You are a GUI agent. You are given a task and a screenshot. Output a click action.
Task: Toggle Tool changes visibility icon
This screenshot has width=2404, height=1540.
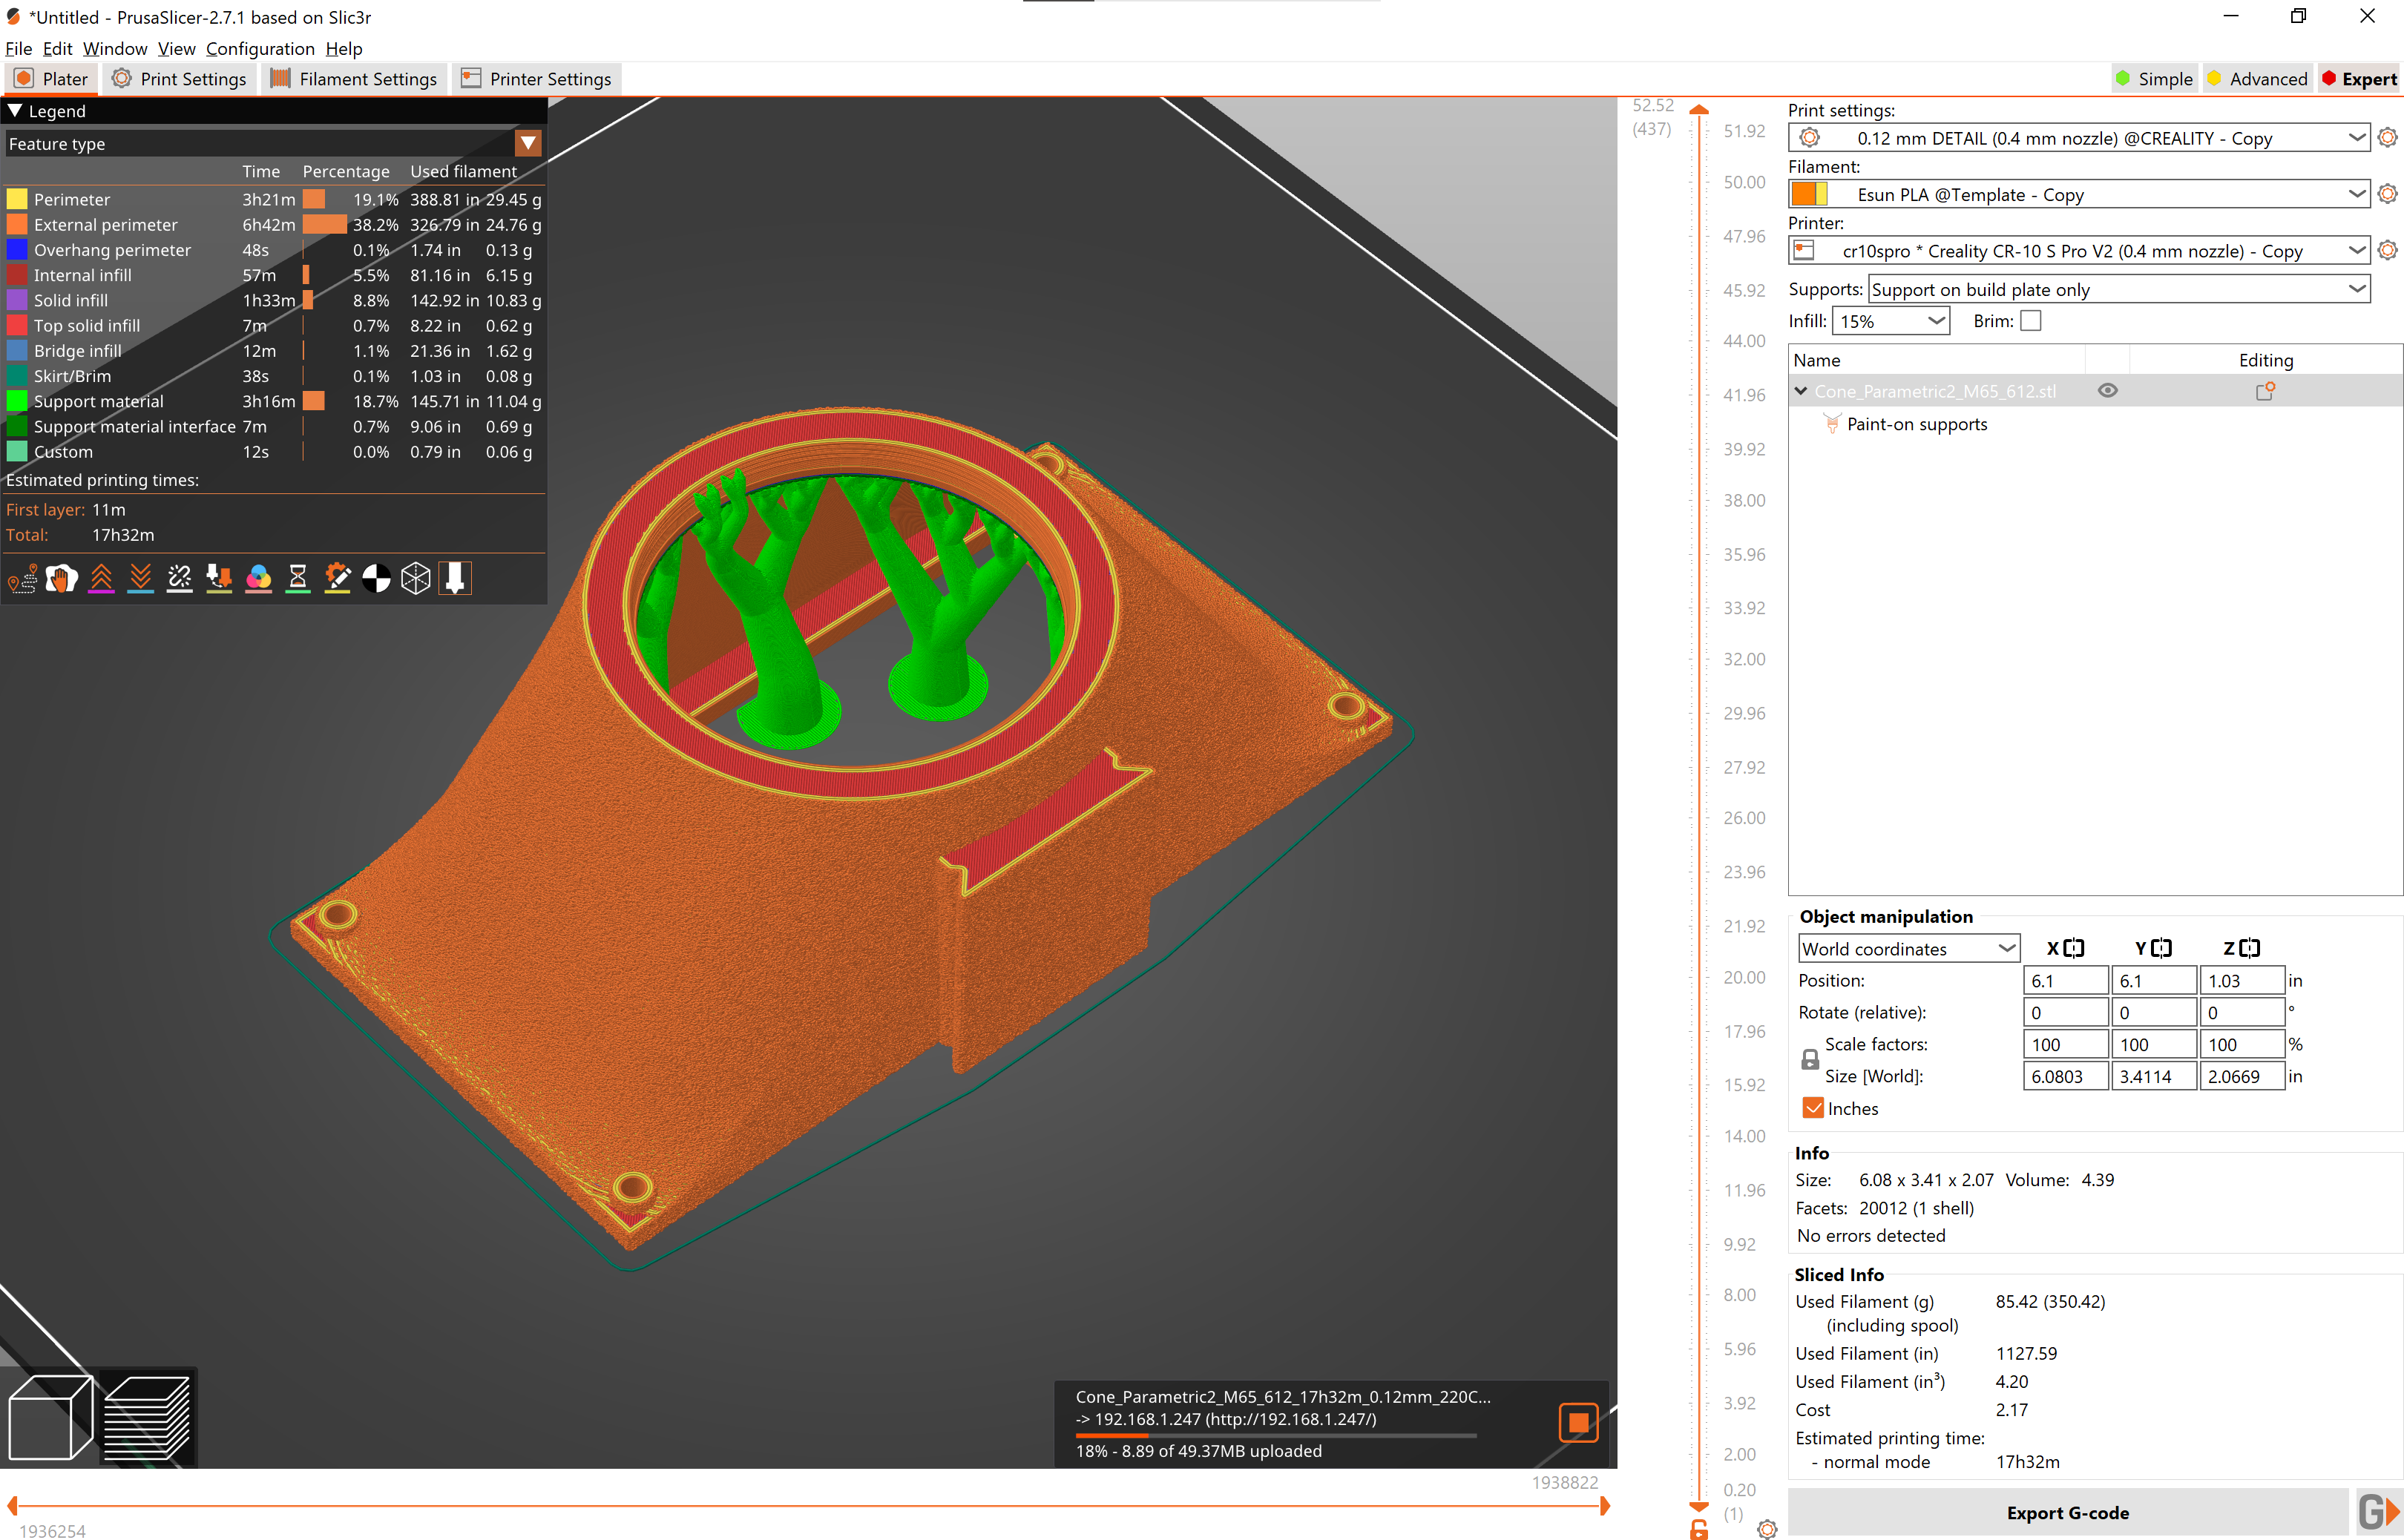coord(219,578)
